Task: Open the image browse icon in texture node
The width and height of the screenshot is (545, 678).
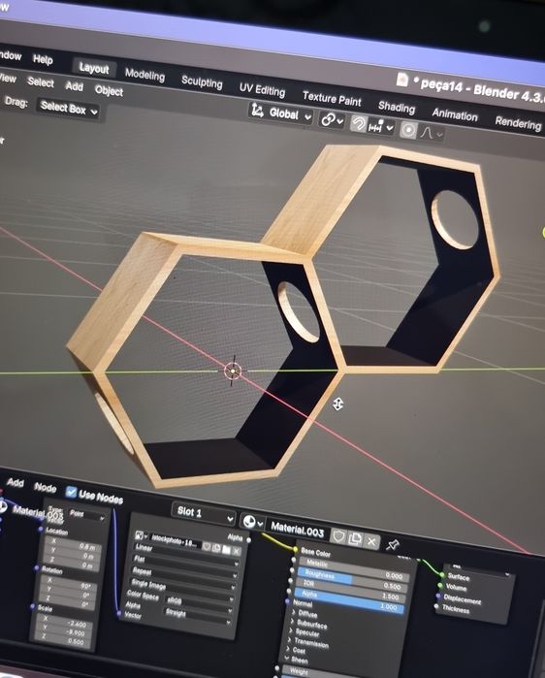Action: pos(141,535)
